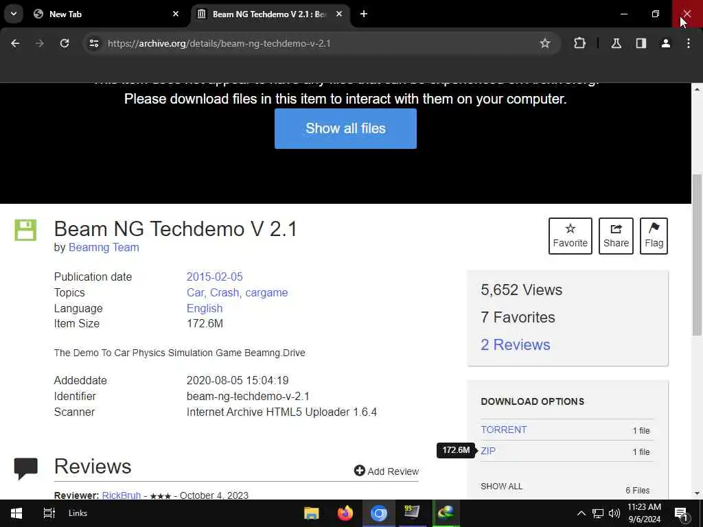703x527 pixels.
Task: Jump to the 2 Reviews link
Action: (x=515, y=344)
